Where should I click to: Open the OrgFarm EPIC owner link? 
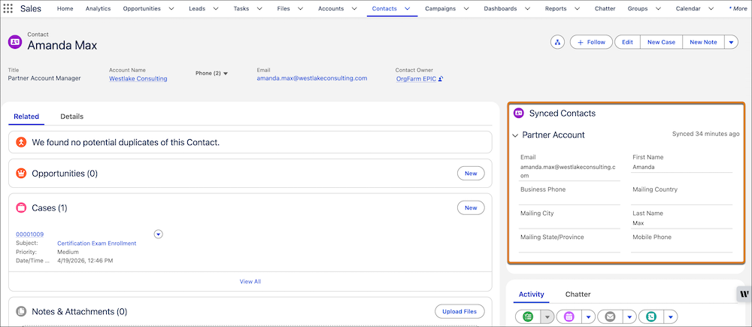[x=417, y=79]
